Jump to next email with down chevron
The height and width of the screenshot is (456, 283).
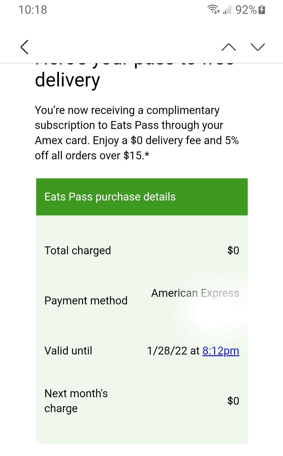coord(258,47)
